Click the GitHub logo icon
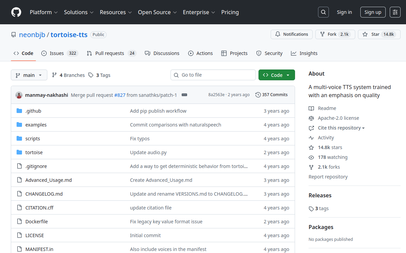406x253 pixels. point(16,12)
